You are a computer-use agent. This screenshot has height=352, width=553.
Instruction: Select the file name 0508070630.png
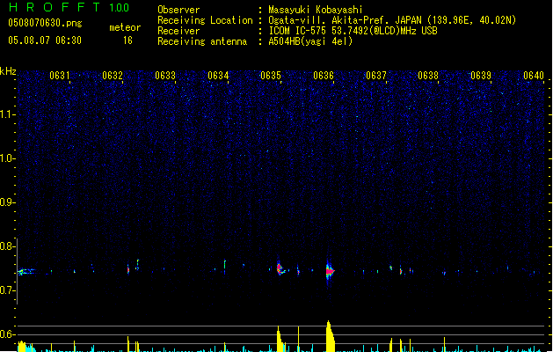click(x=45, y=23)
